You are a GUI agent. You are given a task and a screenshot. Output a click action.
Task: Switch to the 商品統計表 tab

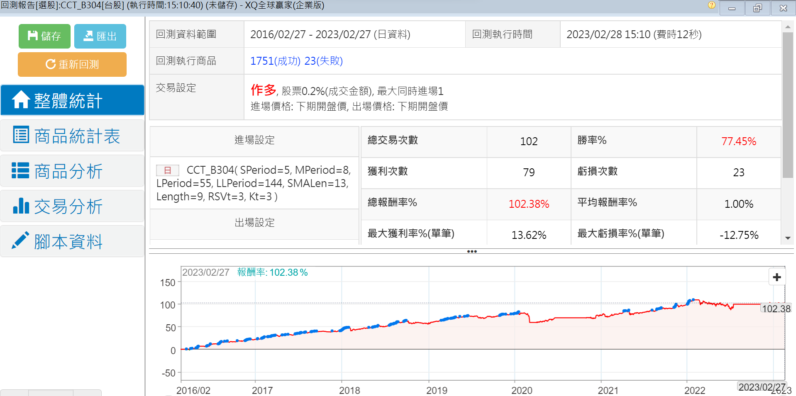[x=72, y=136]
